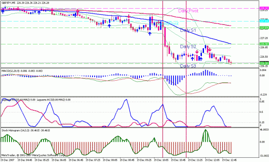
Task: Click the 19 Dec 04:45 time label
Action: [25, 160]
